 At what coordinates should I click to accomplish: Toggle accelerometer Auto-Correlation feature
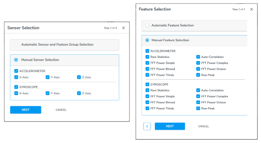(x=198, y=57)
